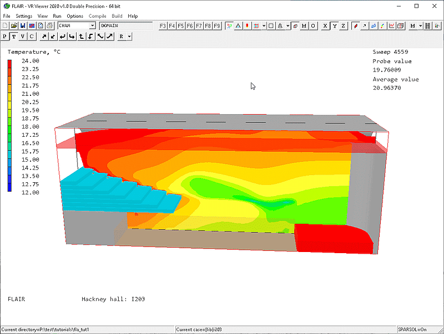Toggle the T temperature variable button
Viewport: 444px width, 334px height.
click(14, 36)
